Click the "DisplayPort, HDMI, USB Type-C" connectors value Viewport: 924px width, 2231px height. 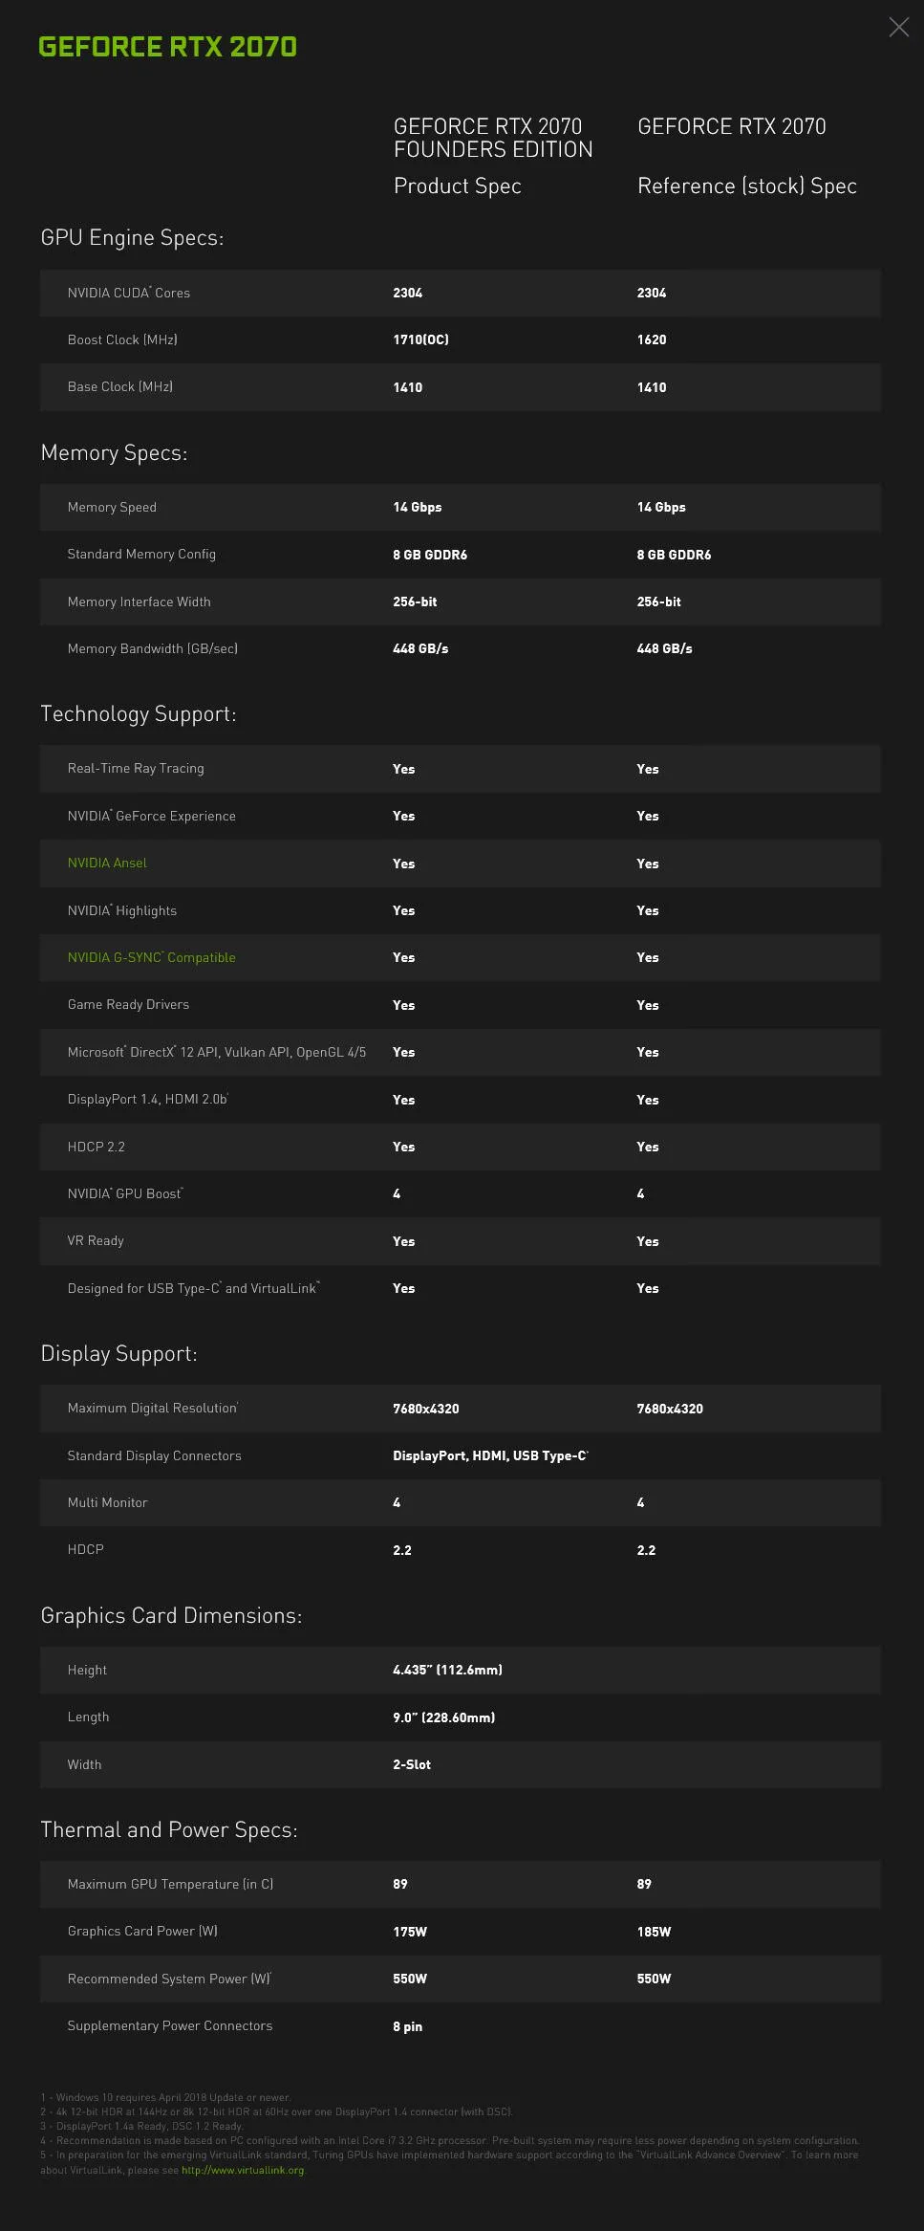[491, 1455]
